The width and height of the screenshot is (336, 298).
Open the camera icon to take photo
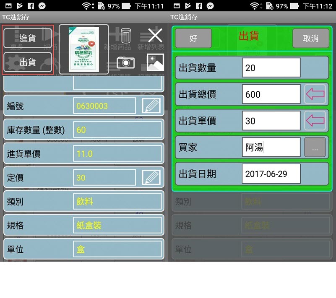(x=125, y=62)
